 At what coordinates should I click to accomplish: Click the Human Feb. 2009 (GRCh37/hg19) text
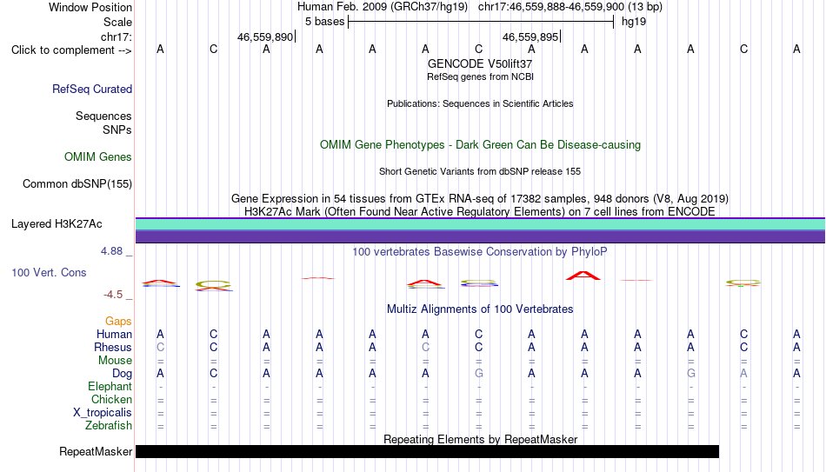pyautogui.click(x=383, y=7)
